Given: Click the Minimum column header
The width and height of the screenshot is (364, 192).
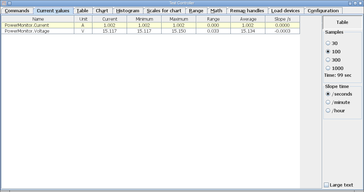Looking at the screenshot, I should (x=144, y=19).
